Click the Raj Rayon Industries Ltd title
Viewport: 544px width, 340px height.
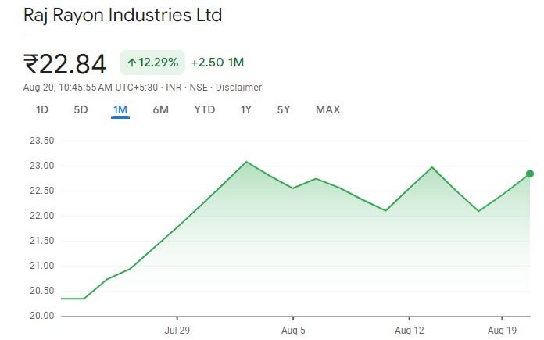[x=123, y=15]
